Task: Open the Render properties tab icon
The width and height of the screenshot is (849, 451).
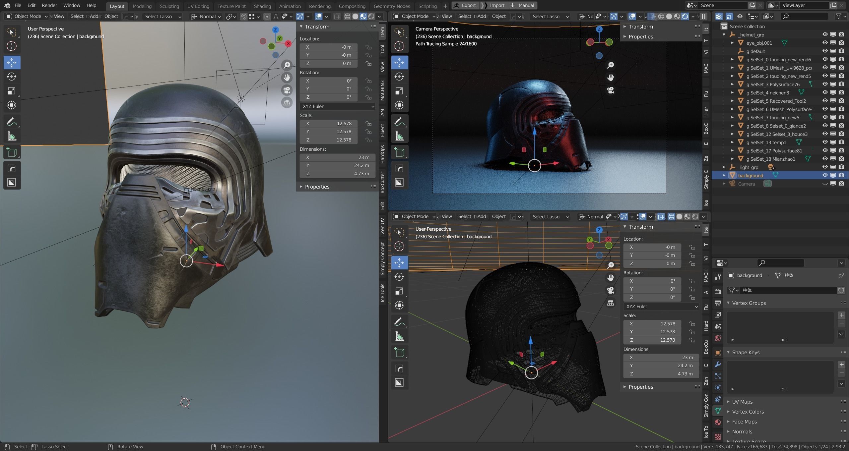Action: (x=718, y=291)
